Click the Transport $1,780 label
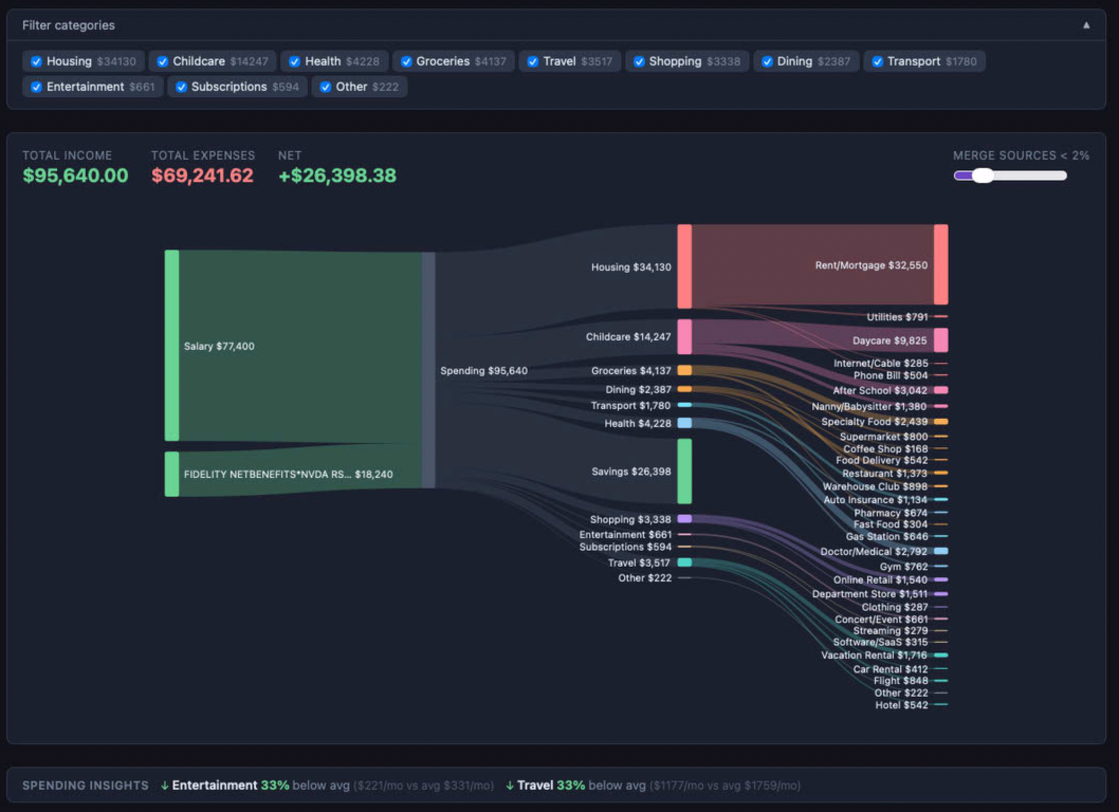1119x812 pixels. [630, 405]
